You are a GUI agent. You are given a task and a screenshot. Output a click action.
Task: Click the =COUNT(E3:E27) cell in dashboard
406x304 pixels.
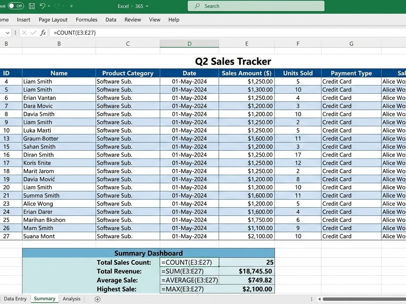[189, 262]
